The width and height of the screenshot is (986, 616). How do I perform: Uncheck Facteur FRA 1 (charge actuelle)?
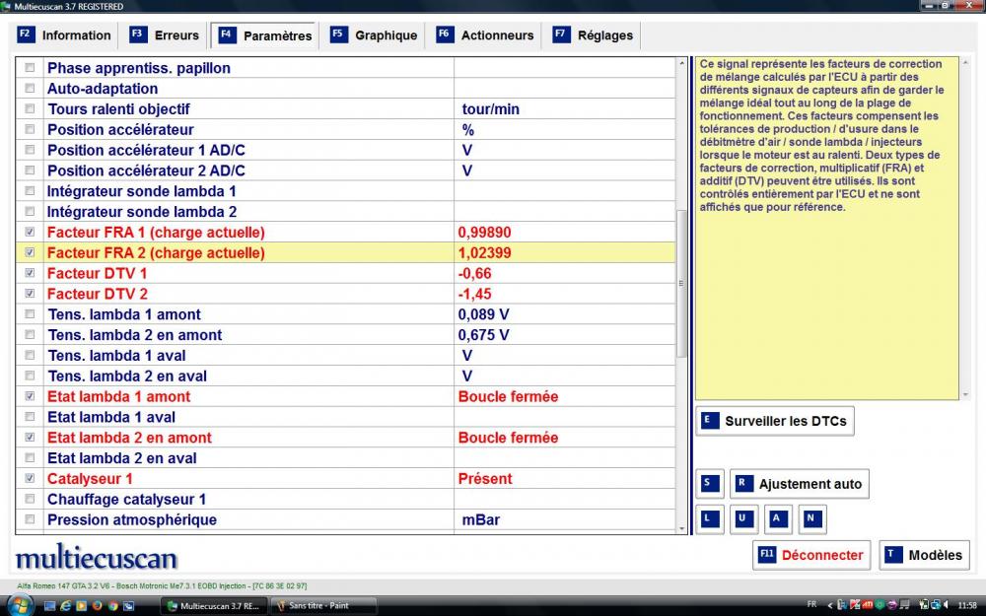pos(30,233)
